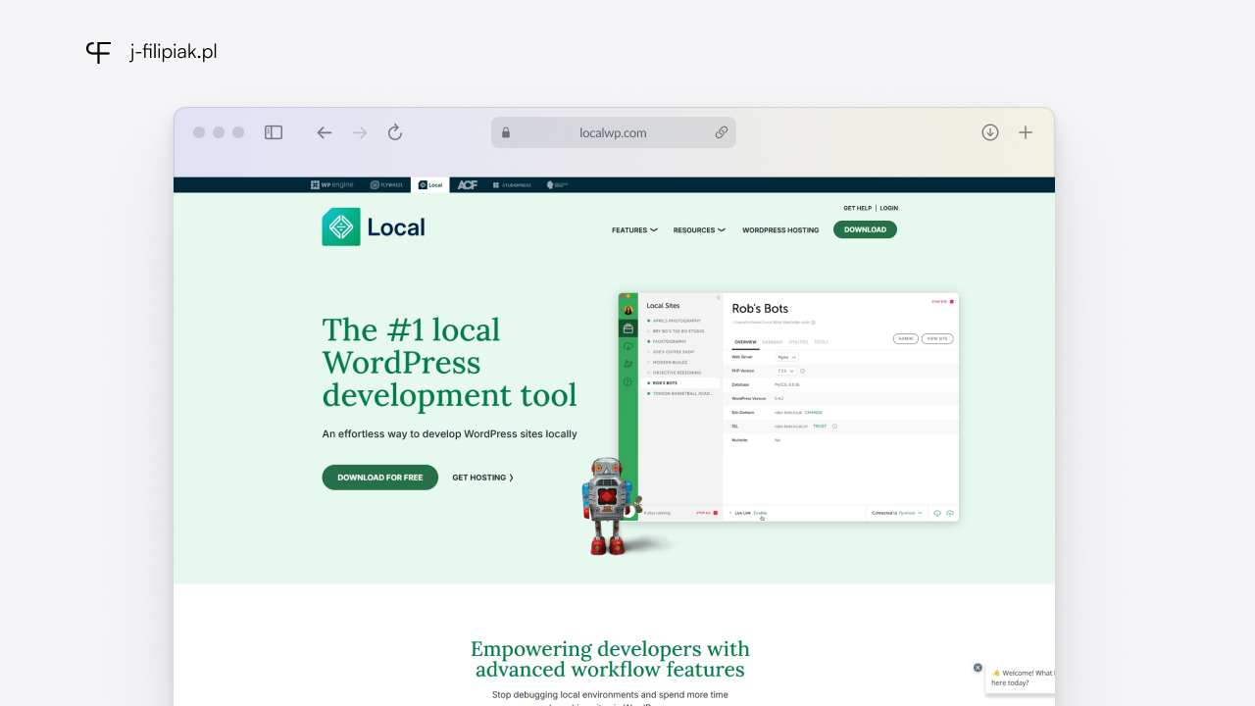
Task: Click the padlock icon in the address bar
Action: pyautogui.click(x=506, y=132)
